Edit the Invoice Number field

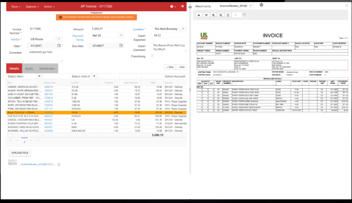tap(45, 29)
